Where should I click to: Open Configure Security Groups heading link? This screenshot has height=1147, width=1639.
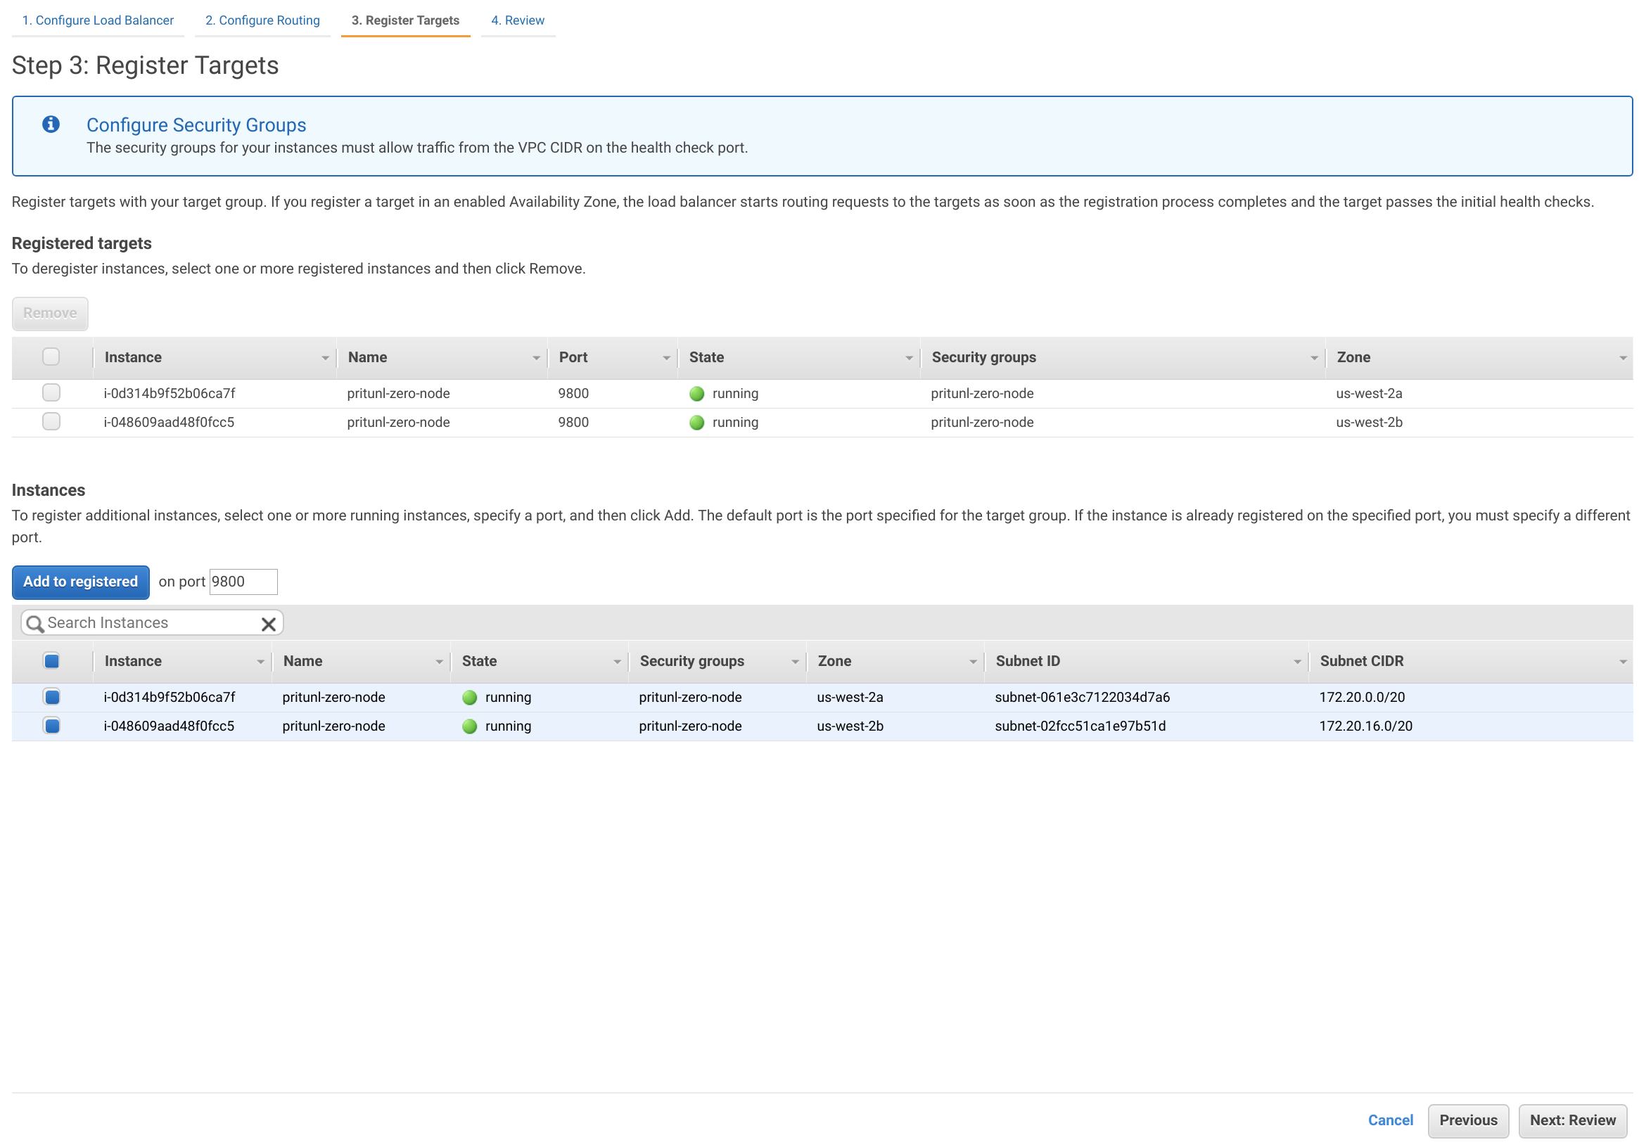click(x=196, y=125)
